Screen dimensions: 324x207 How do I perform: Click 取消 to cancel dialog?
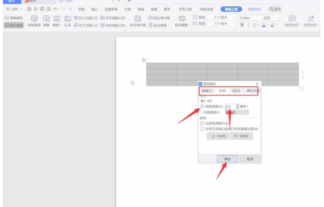click(250, 159)
